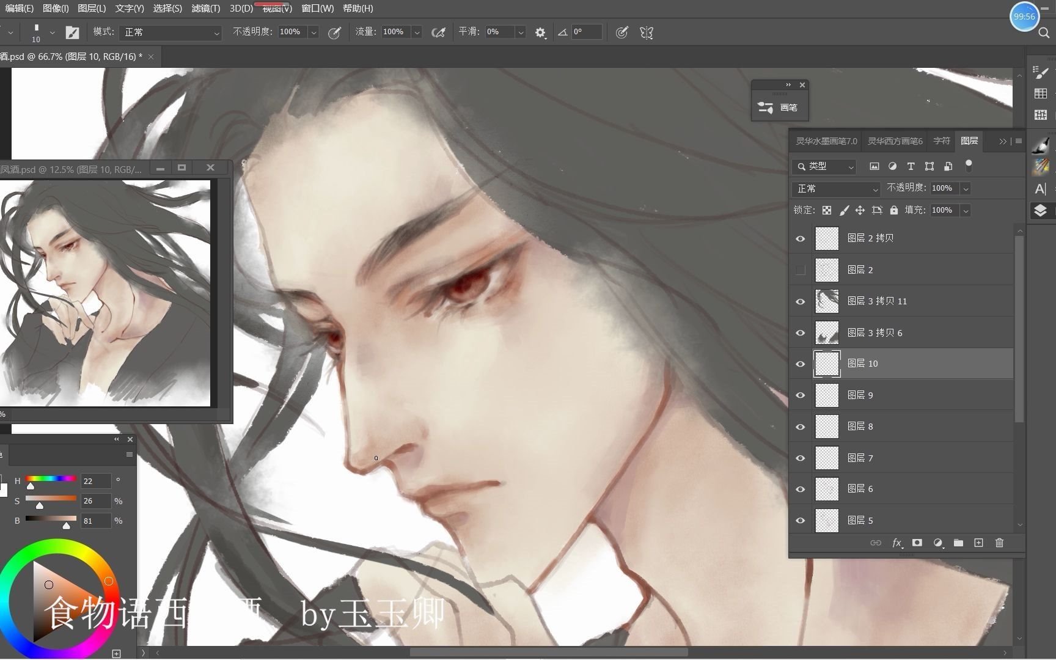The height and width of the screenshot is (660, 1056).
Task: Open the 图像(I) menu
Action: click(x=56, y=8)
